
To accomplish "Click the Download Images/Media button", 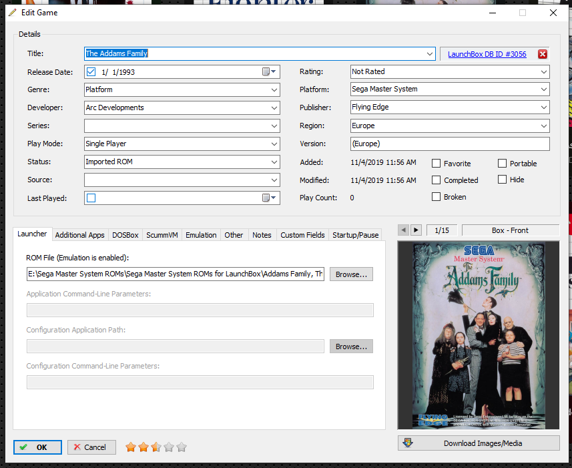I will tap(479, 443).
